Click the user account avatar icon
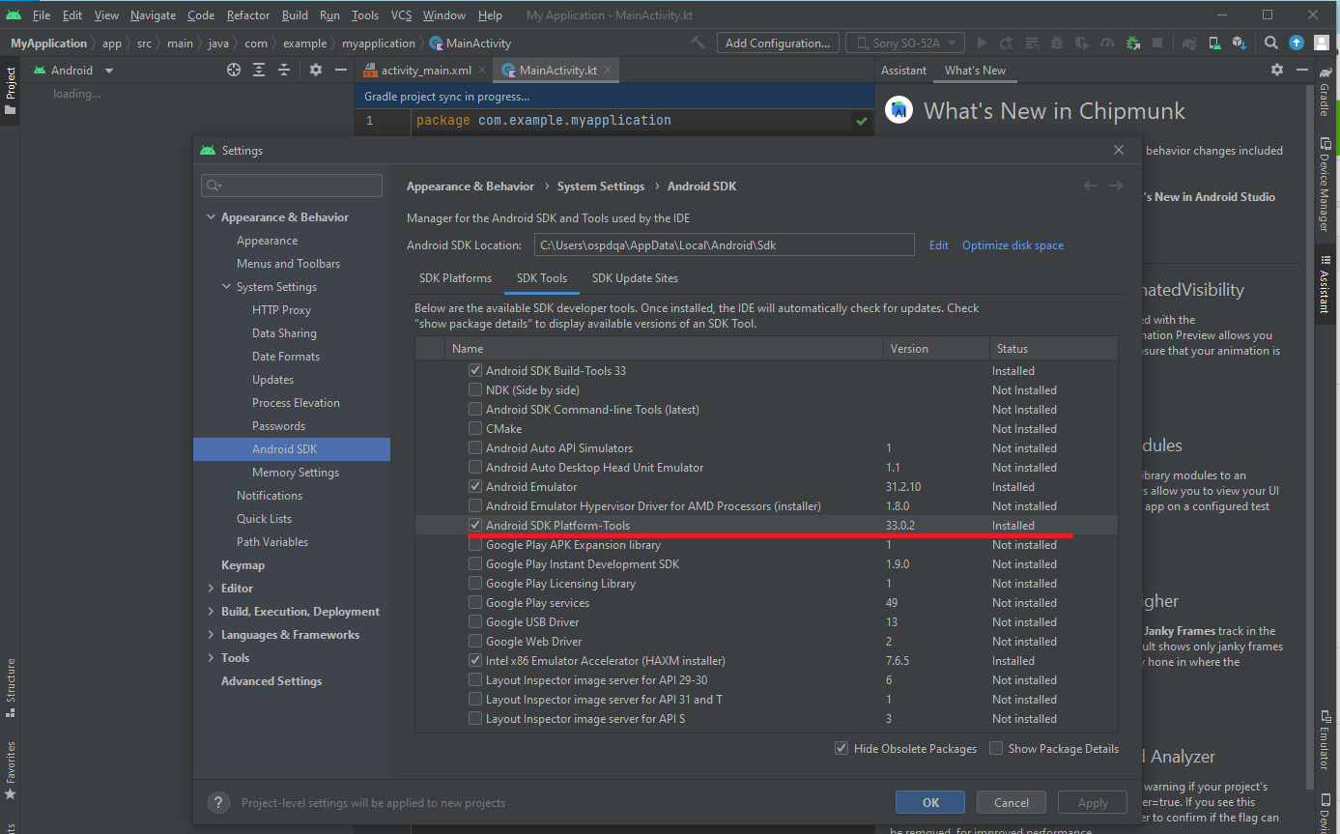This screenshot has width=1340, height=834. tap(1322, 43)
